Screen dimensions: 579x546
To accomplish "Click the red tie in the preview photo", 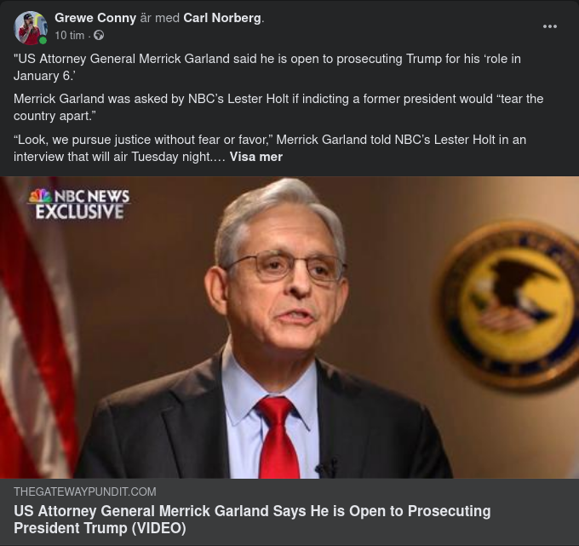I will coord(278,438).
